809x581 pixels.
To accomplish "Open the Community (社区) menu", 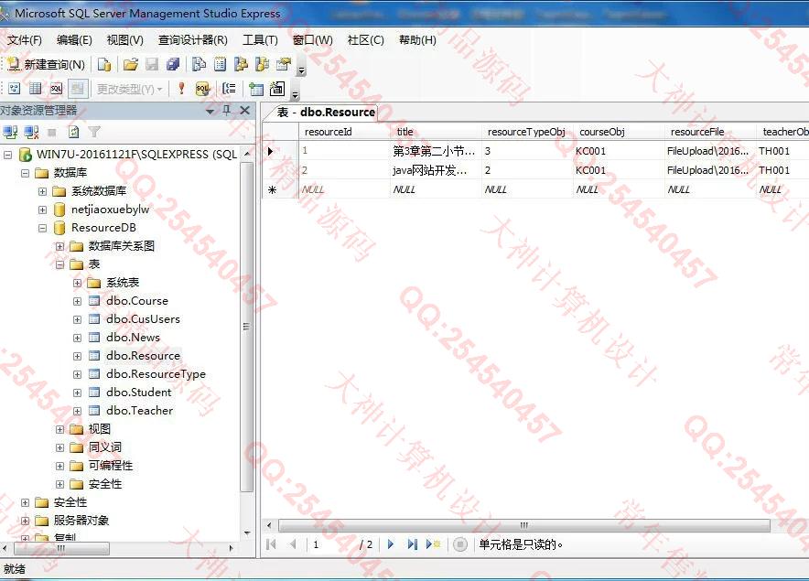I will [x=365, y=39].
